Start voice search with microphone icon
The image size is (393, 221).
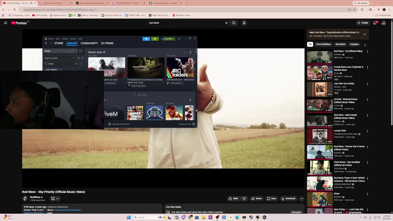(244, 23)
